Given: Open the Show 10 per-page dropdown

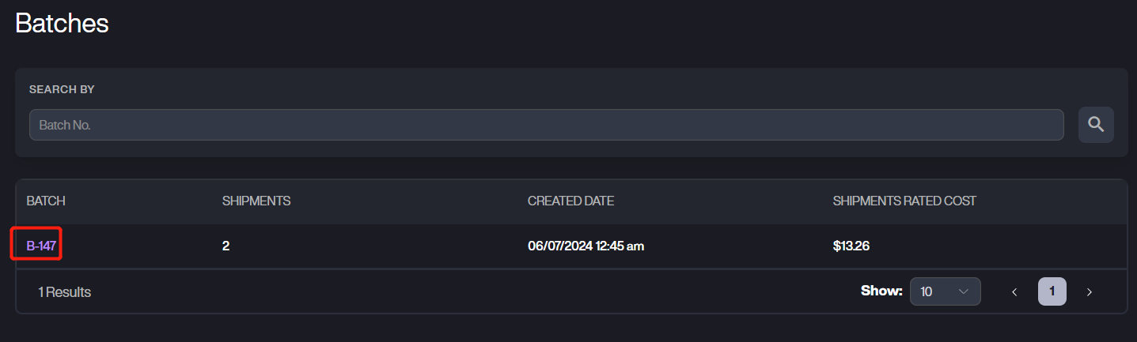Looking at the screenshot, I should (x=945, y=291).
